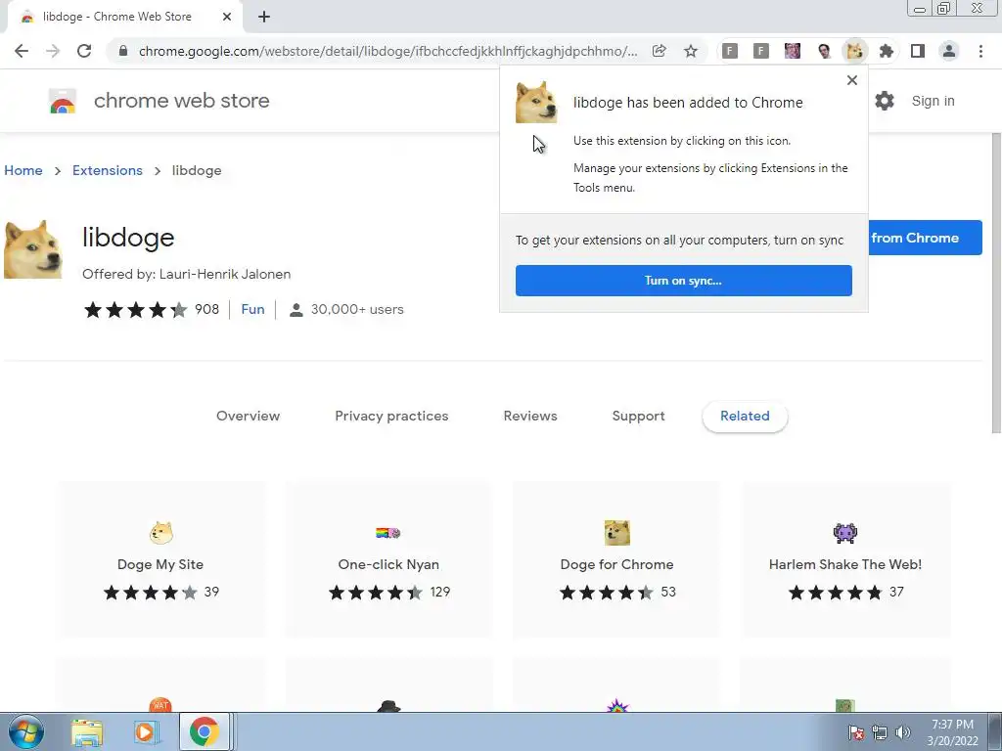The height and width of the screenshot is (751, 1002).
Task: Open Web Store settings gear
Action: 885,101
